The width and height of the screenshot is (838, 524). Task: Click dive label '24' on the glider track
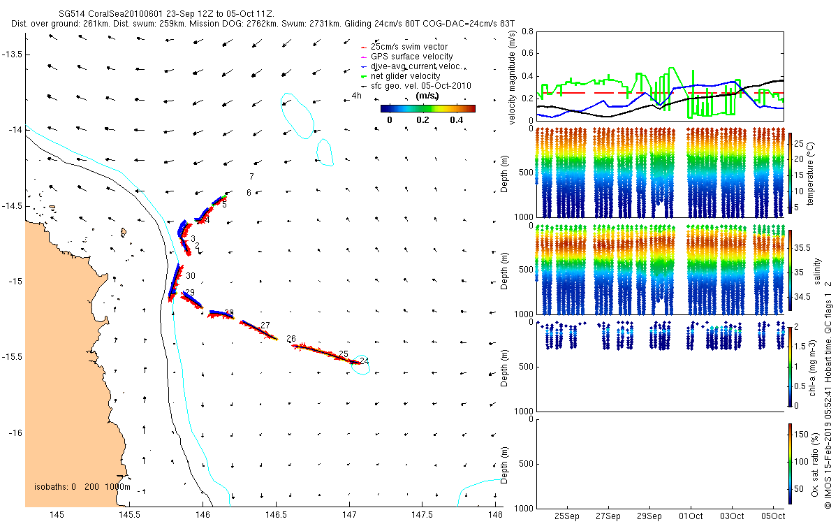point(364,361)
